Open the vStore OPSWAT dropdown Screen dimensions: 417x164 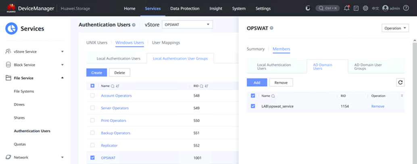[x=187, y=25]
